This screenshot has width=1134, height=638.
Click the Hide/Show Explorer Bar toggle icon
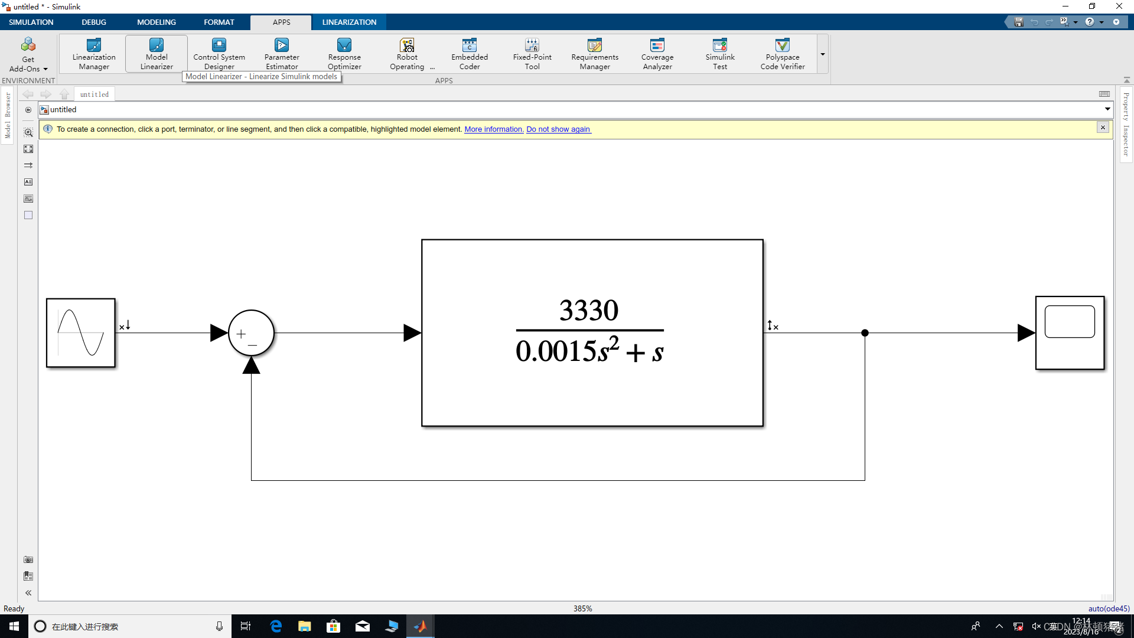click(28, 110)
